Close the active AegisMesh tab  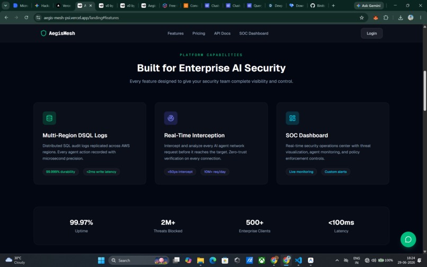point(91,5)
